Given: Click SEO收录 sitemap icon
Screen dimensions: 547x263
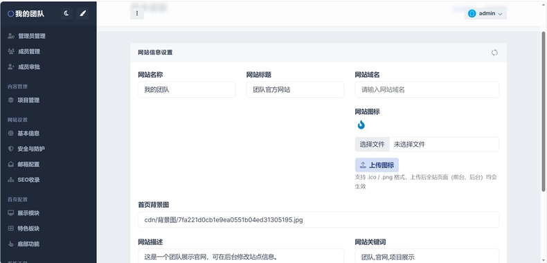Looking at the screenshot, I should tap(11, 180).
